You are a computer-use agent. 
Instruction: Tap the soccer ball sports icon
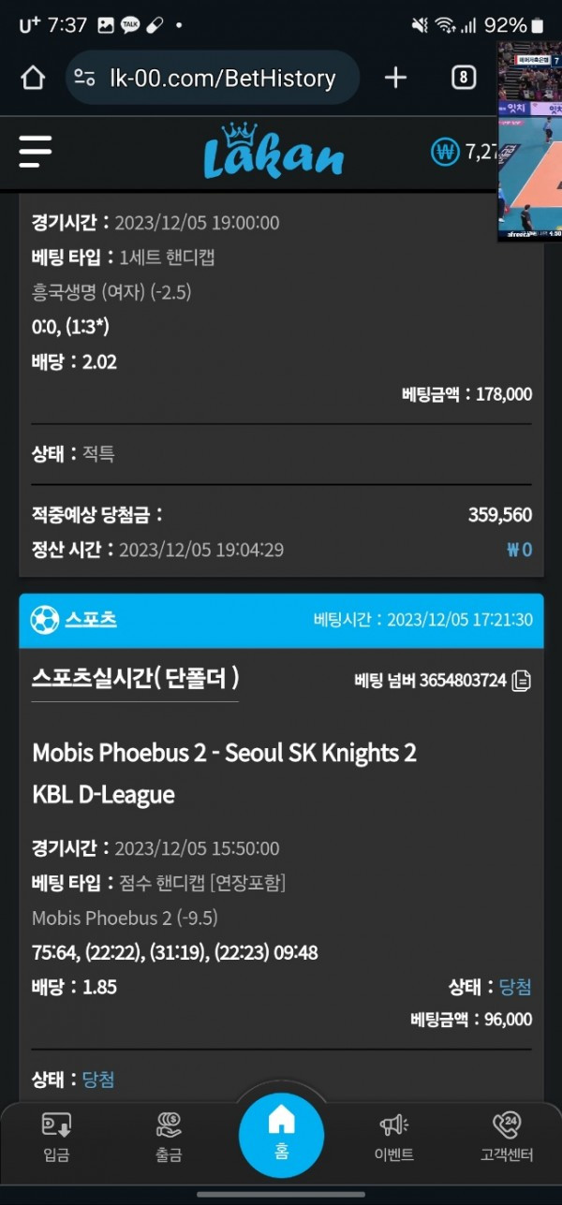pyautogui.click(x=44, y=620)
